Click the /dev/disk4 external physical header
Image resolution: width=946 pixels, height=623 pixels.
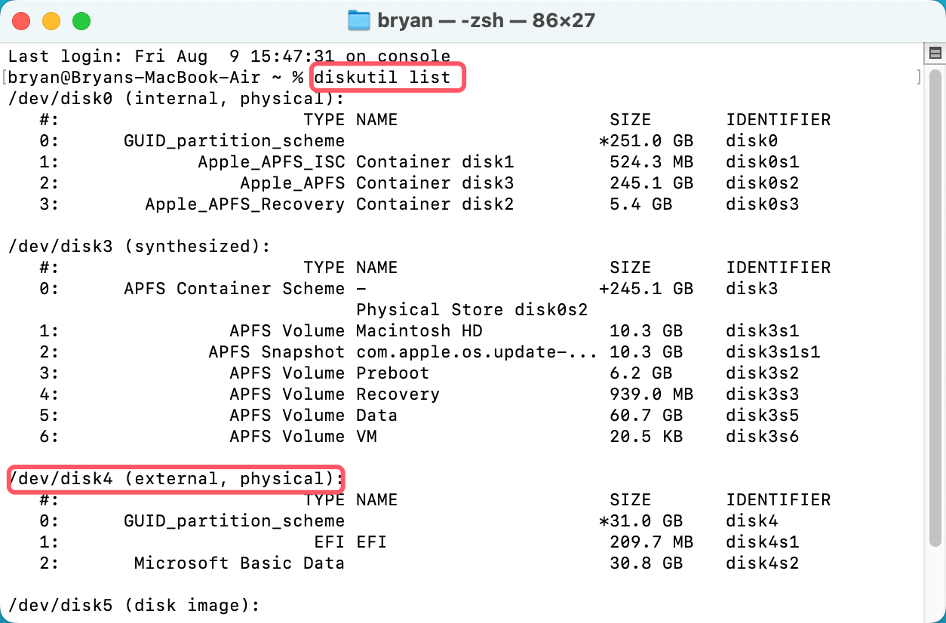[x=175, y=479]
